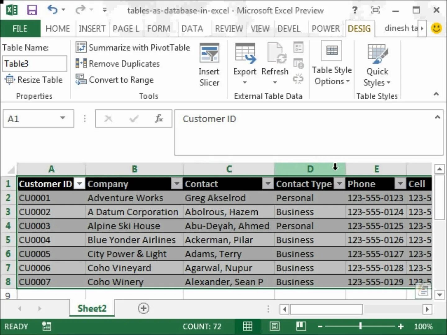Add a new sheet with plus icon

click(143, 308)
